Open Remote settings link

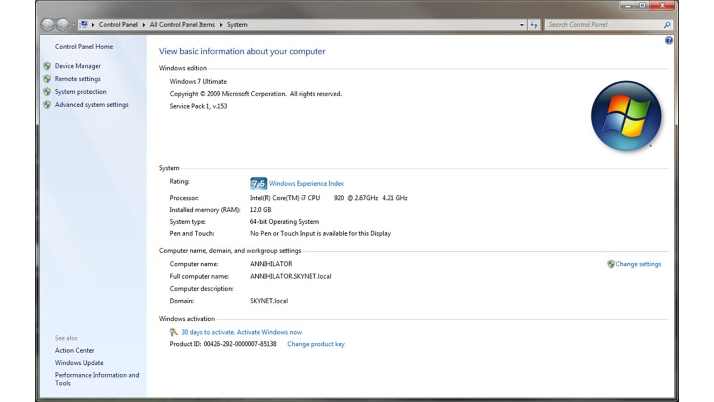coord(78,79)
